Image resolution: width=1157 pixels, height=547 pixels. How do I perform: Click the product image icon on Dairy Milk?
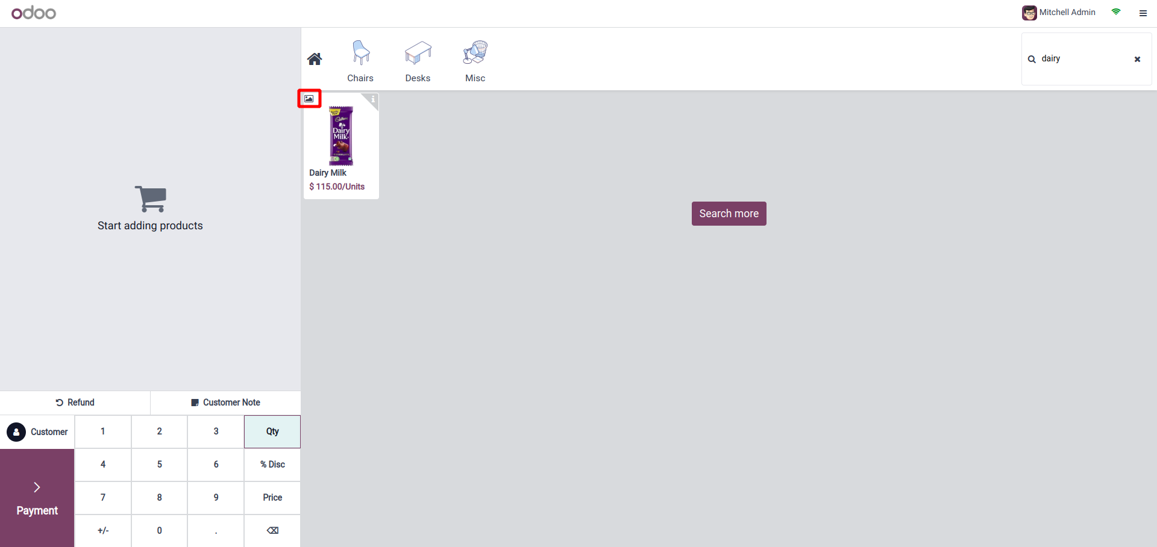tap(309, 99)
